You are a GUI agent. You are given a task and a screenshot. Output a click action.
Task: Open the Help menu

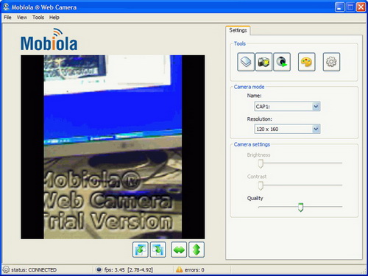point(54,18)
